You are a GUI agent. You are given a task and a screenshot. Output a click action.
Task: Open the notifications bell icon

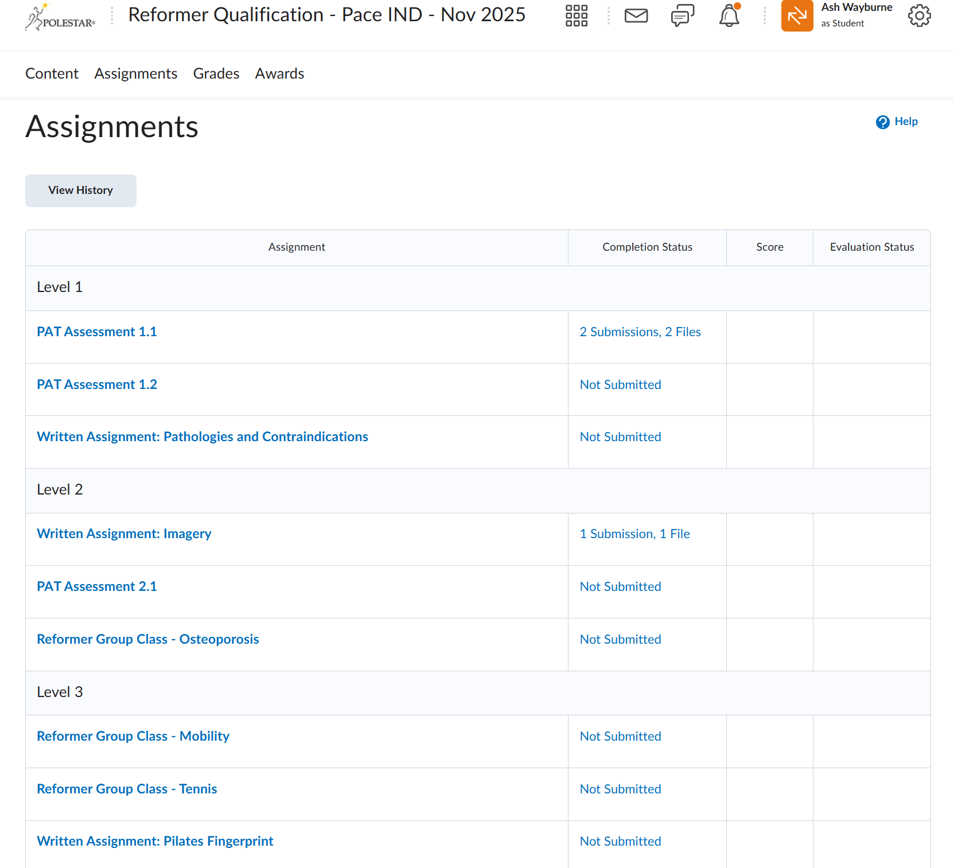[x=729, y=16]
